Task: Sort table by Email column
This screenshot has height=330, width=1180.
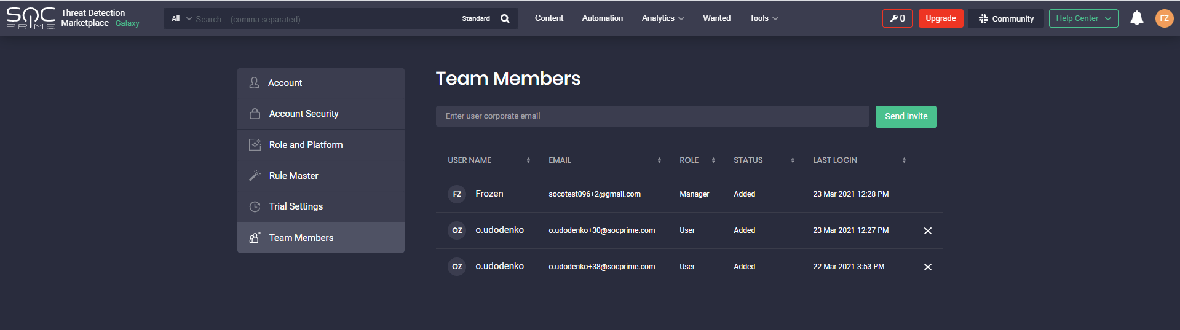Action: (x=659, y=160)
